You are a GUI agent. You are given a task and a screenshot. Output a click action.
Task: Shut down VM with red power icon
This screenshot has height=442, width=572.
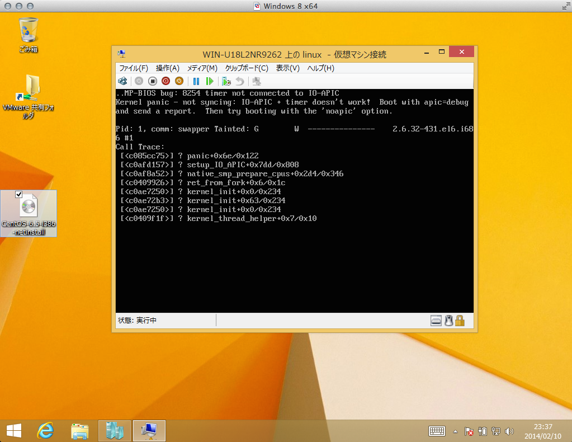coord(166,81)
